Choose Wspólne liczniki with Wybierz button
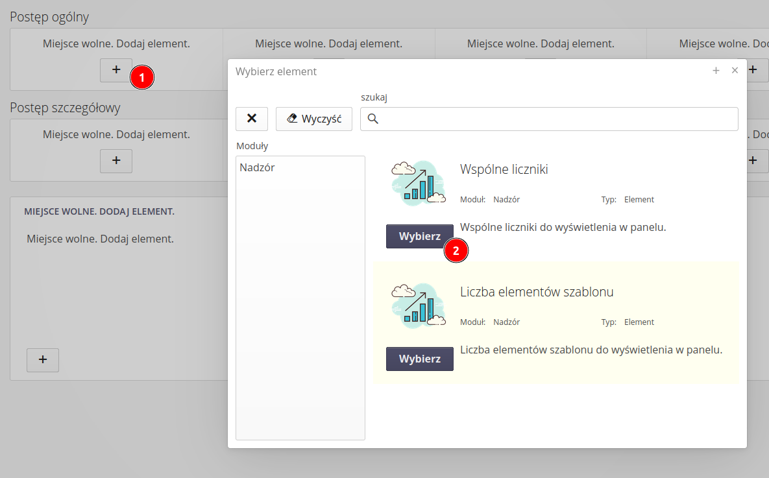This screenshot has width=769, height=478. tap(419, 236)
